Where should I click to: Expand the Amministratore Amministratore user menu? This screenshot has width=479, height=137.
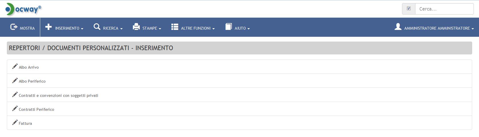434,27
